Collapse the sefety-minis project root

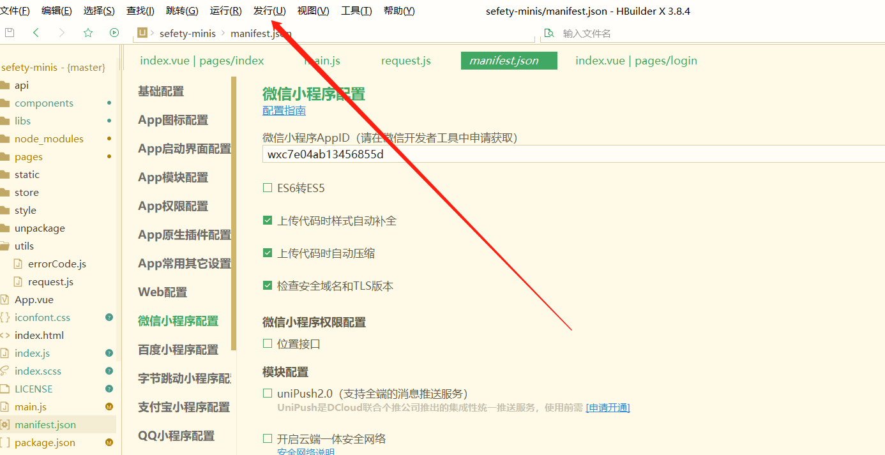coord(53,68)
